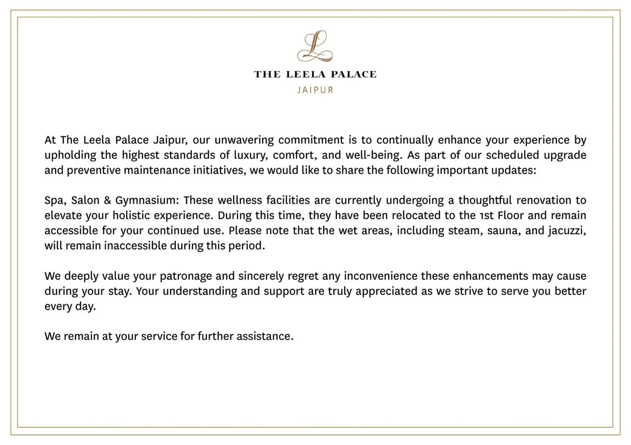
Task: Click the phrase "thoughtful renovation"
Action: tap(515, 200)
